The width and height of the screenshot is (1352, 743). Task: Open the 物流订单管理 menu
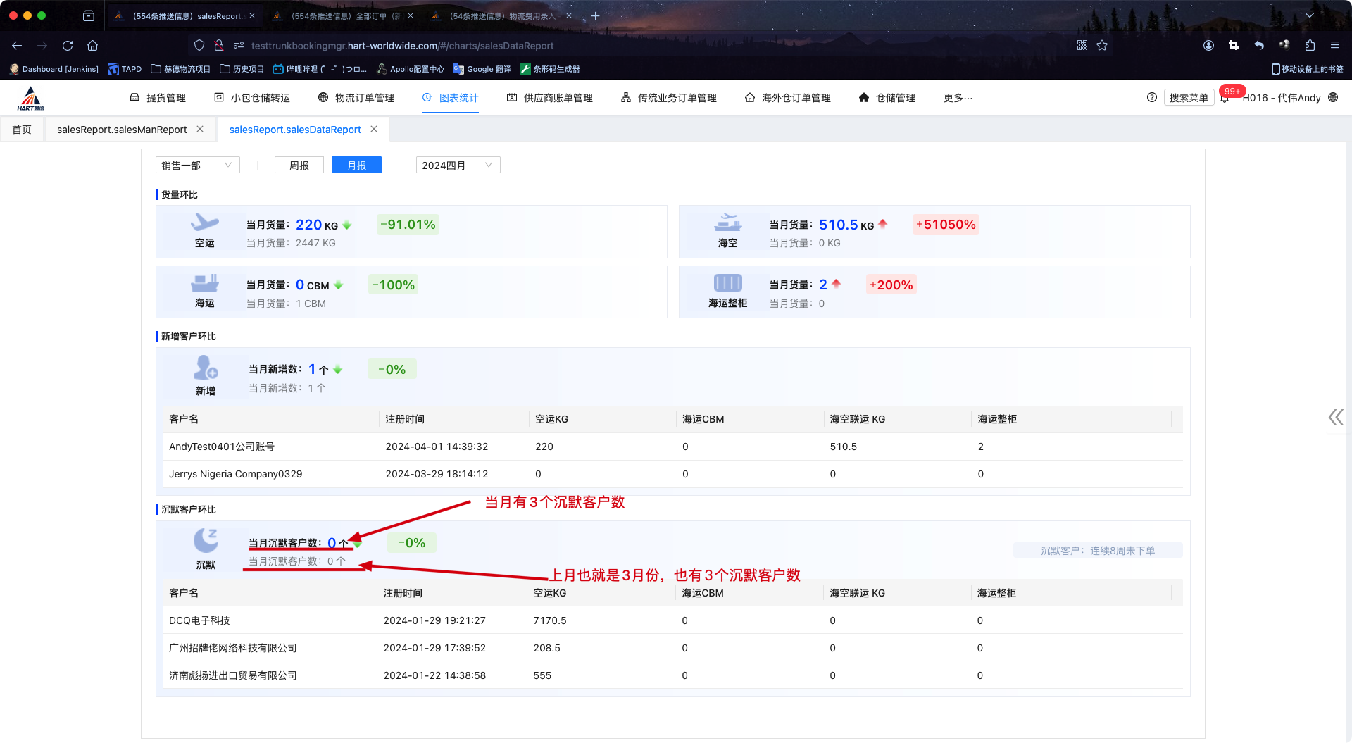(356, 98)
